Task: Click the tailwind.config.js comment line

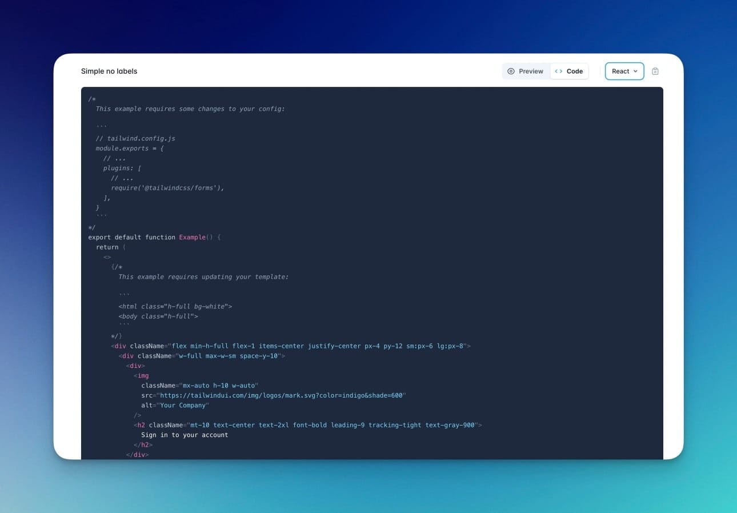Action: point(135,138)
